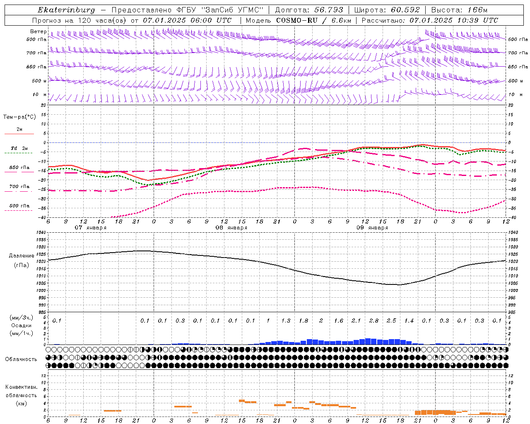
Task: Click 'Прогноз на 120 часа(ов)' forecast text
Action: [x=79, y=20]
